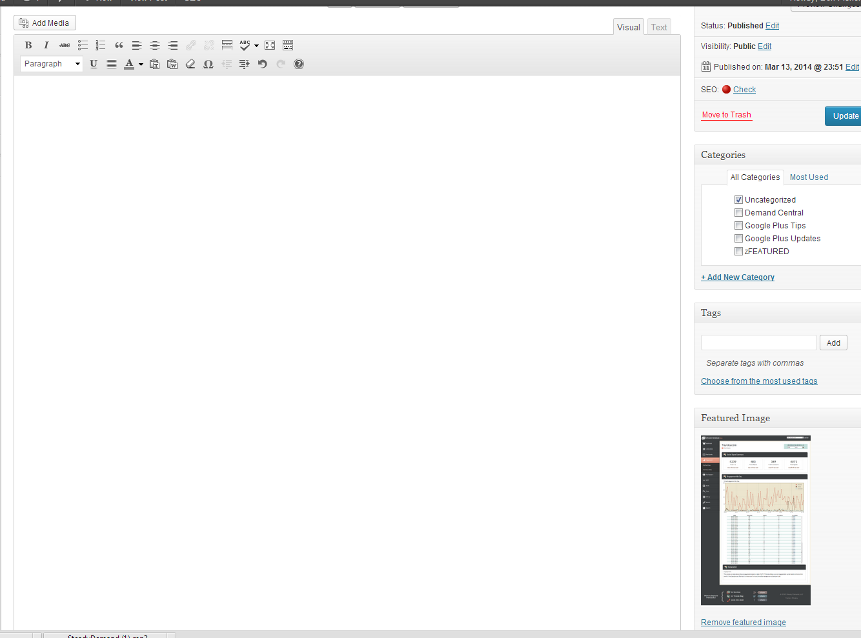
Task: Open the Paragraph format dropdown
Action: click(x=52, y=64)
